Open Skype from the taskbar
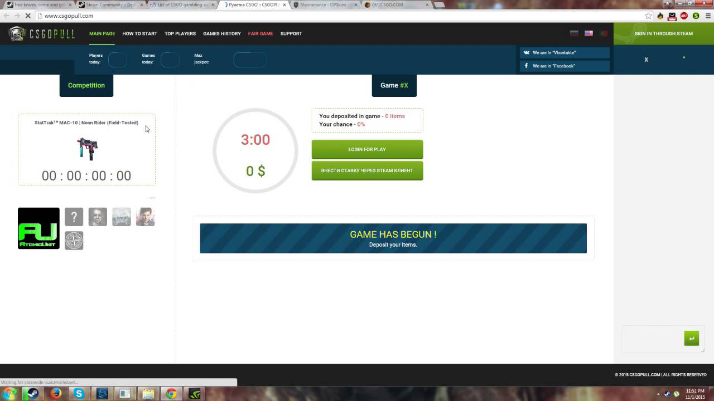Viewport: 714px width, 401px height. click(79, 394)
